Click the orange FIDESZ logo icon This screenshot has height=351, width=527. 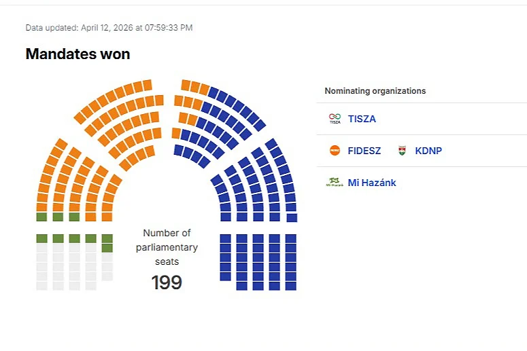[x=335, y=151]
